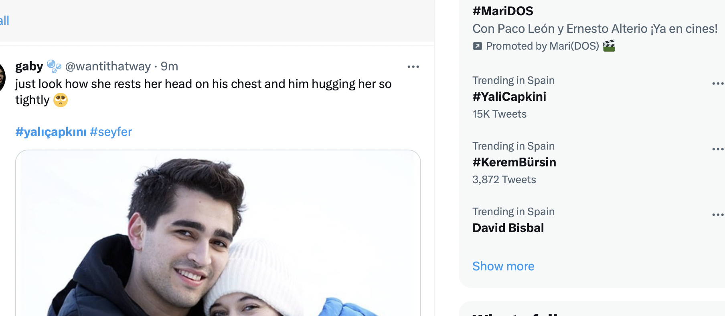This screenshot has height=316, width=725.
Task: Open the #yalıçapkını hashtag in the tweet
Action: pyautogui.click(x=51, y=132)
